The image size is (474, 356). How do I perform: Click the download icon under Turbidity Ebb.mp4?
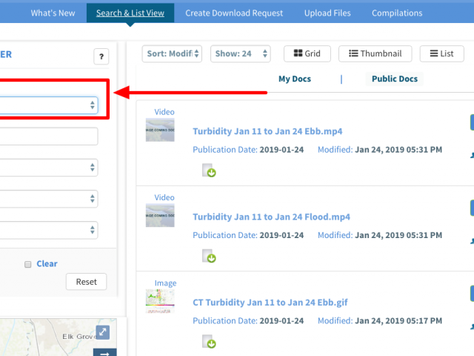click(x=209, y=171)
